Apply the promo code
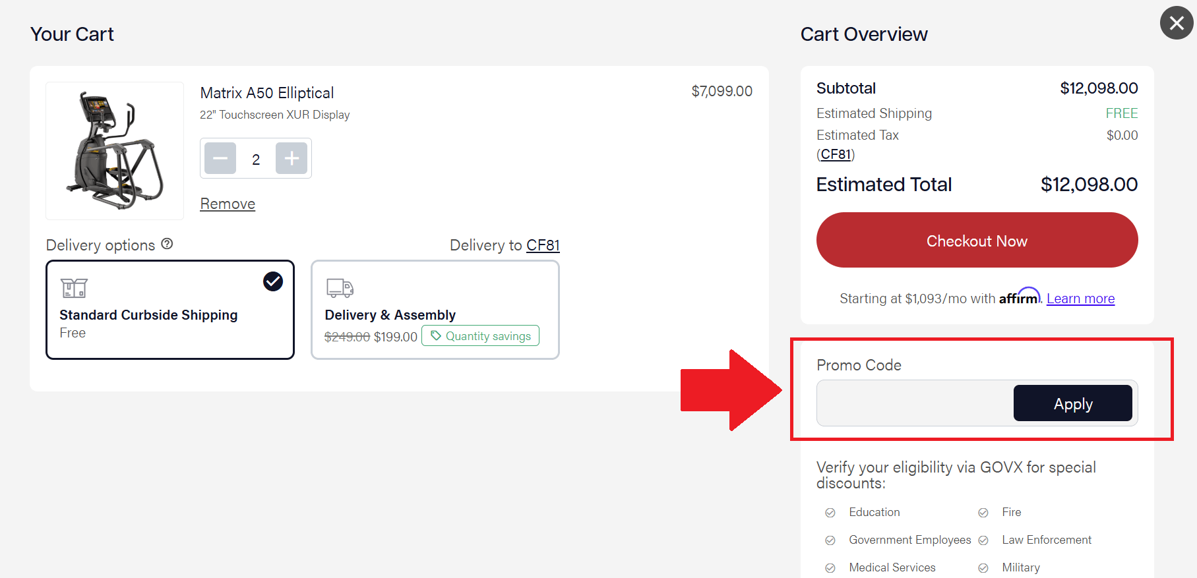This screenshot has height=578, width=1197. point(1072,403)
